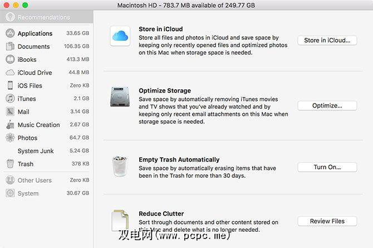The width and height of the screenshot is (373, 248).
Task: Click the Optimize Storage heading
Action: [165, 90]
